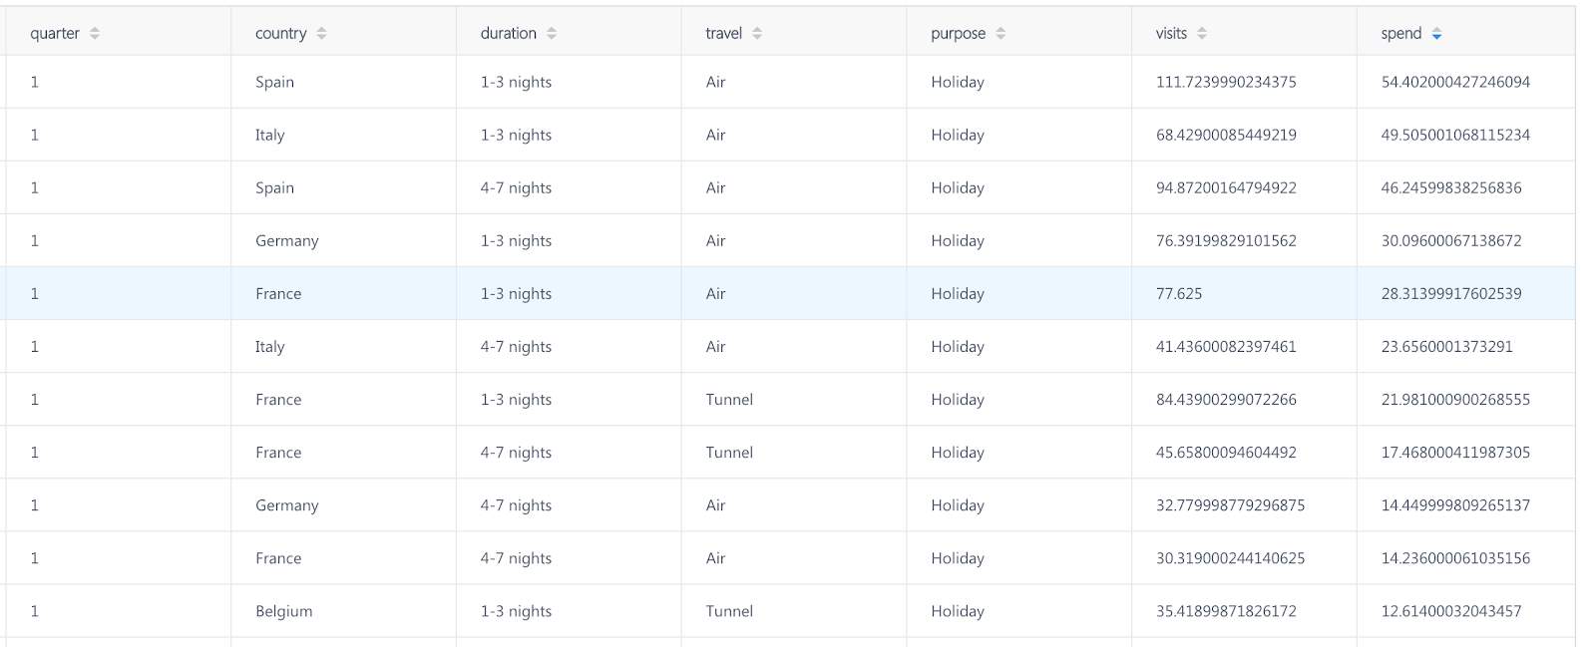Select visits cell 111.7239990234375

[x=1225, y=82]
